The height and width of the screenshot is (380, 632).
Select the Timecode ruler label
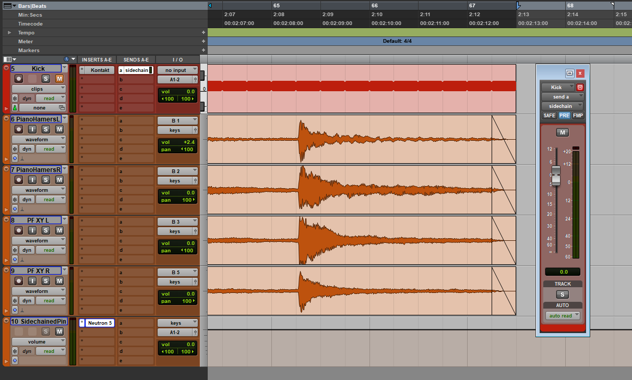(x=30, y=24)
